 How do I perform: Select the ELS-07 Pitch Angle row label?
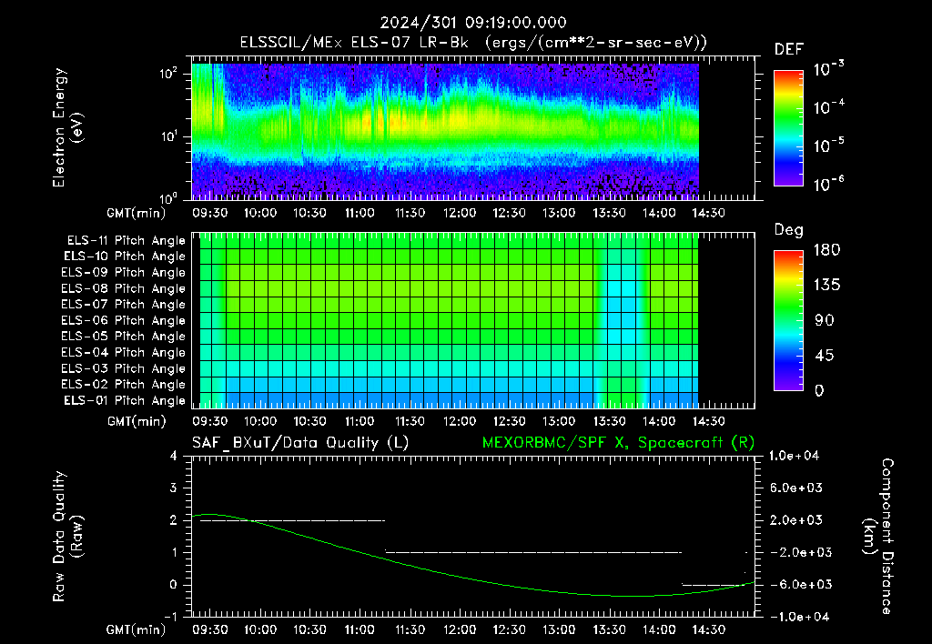tap(124, 305)
